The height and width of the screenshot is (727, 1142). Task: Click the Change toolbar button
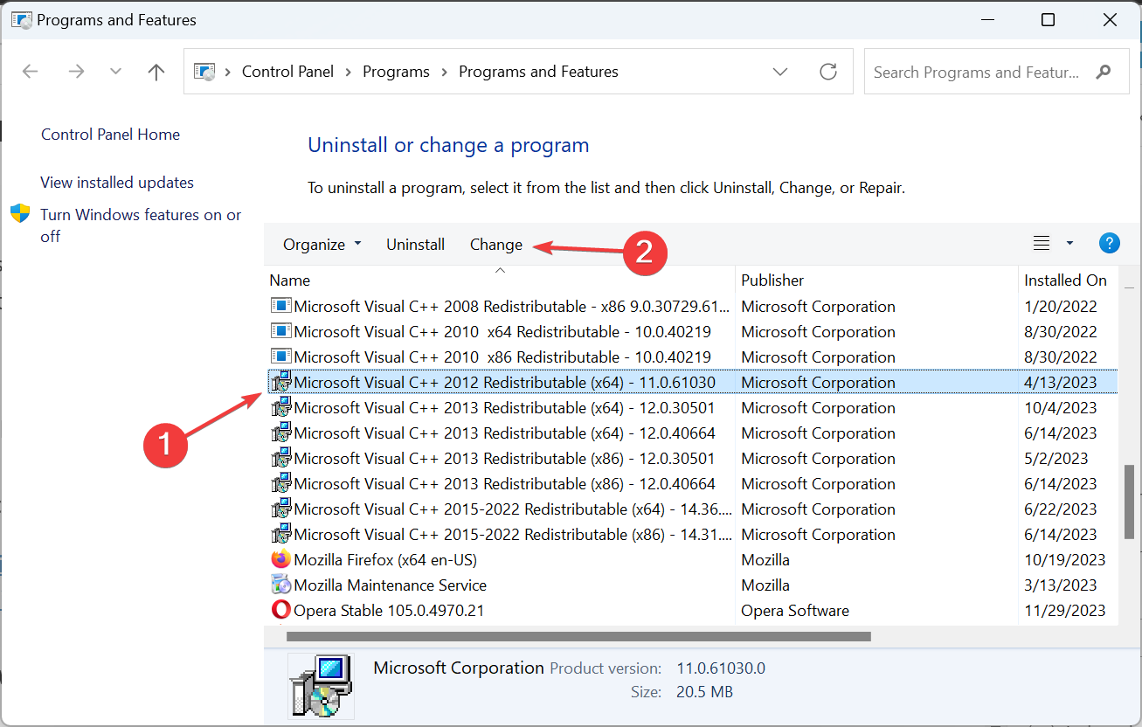point(496,245)
